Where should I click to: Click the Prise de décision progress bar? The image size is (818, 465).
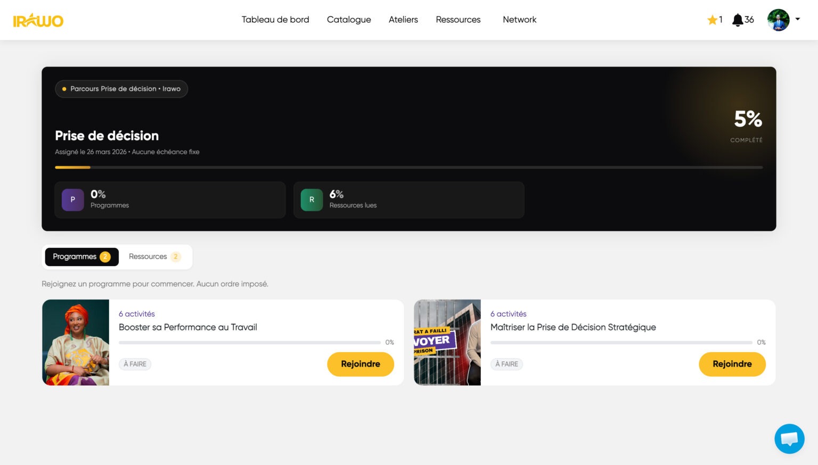pos(408,168)
